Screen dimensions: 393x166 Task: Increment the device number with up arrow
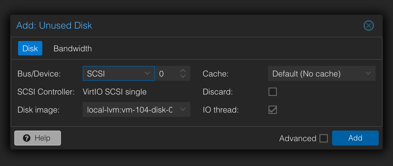183,71
